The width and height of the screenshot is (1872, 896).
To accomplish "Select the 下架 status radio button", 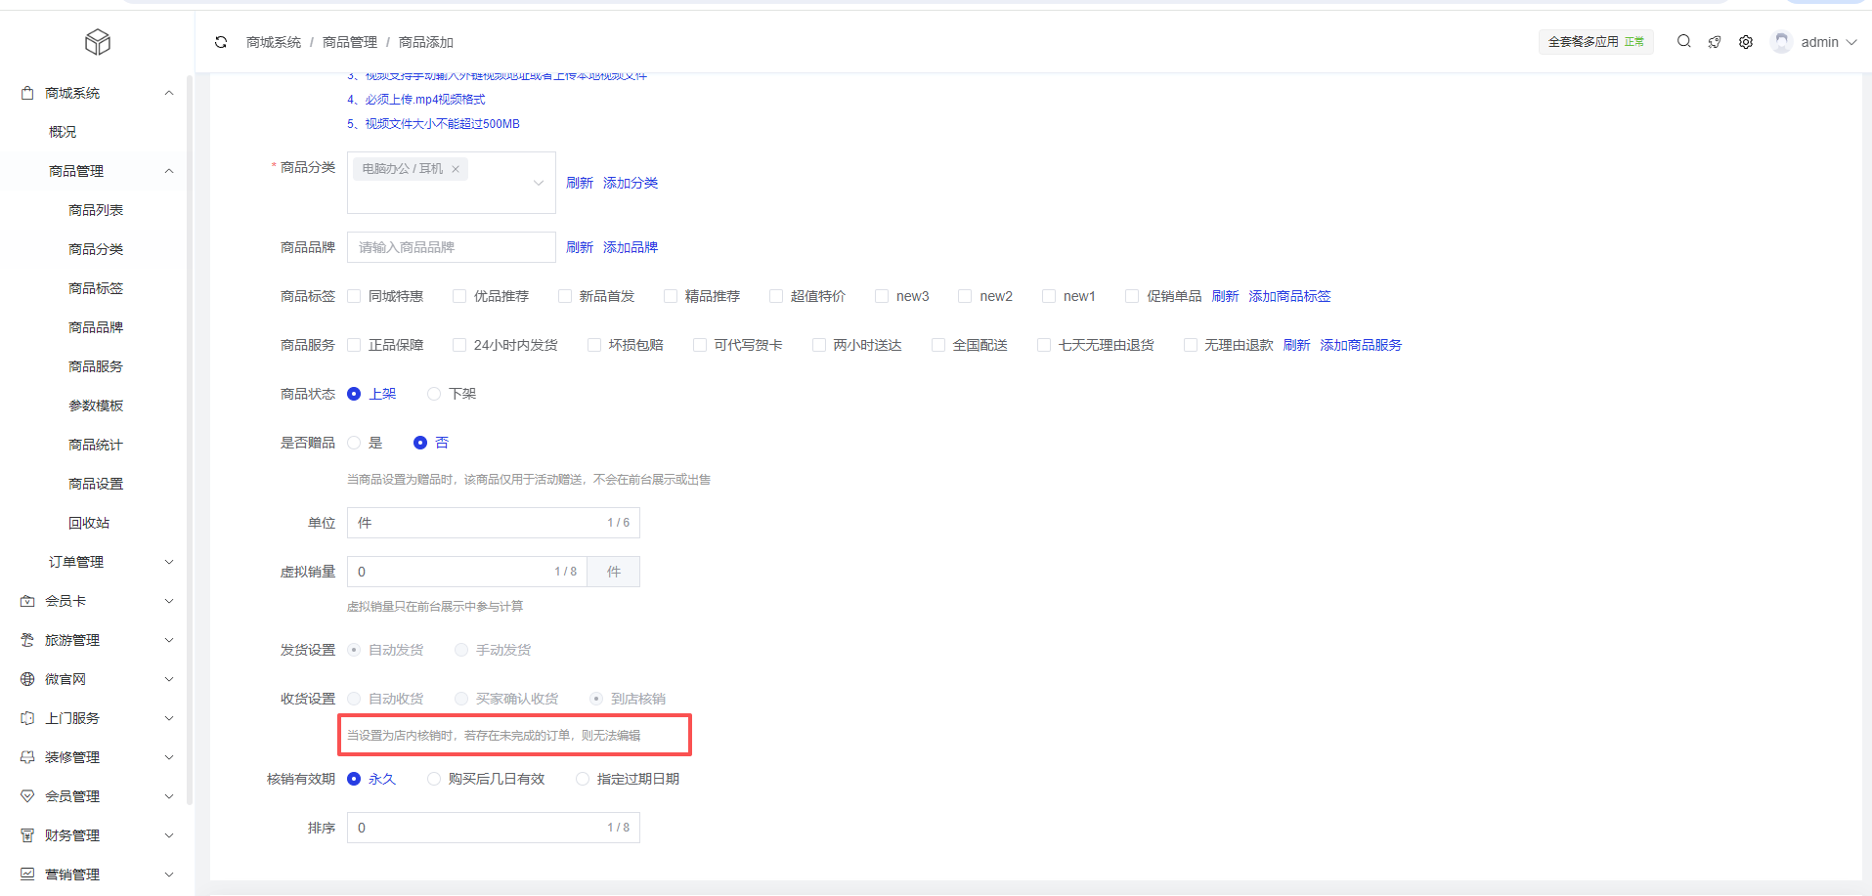I will click(x=434, y=394).
